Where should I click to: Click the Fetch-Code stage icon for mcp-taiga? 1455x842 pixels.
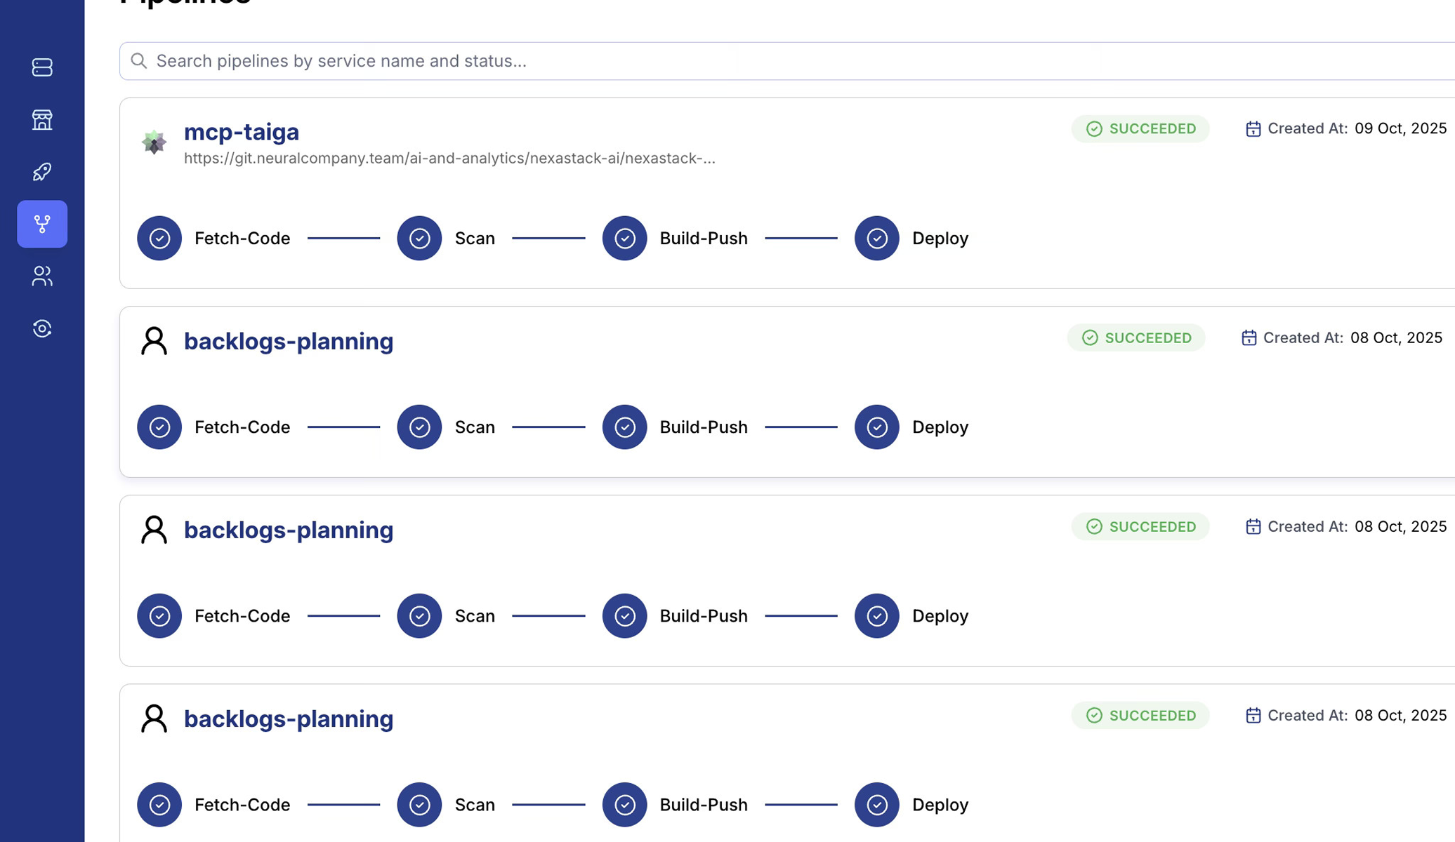click(159, 239)
